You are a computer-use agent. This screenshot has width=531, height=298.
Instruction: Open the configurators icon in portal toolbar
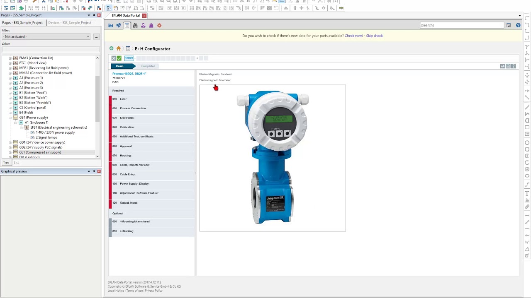[127, 26]
